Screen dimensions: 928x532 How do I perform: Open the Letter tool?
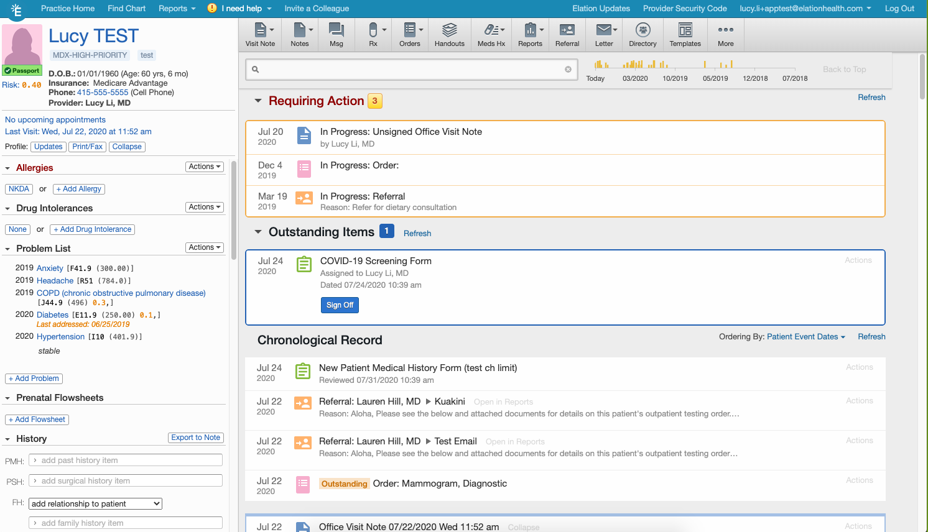point(604,35)
